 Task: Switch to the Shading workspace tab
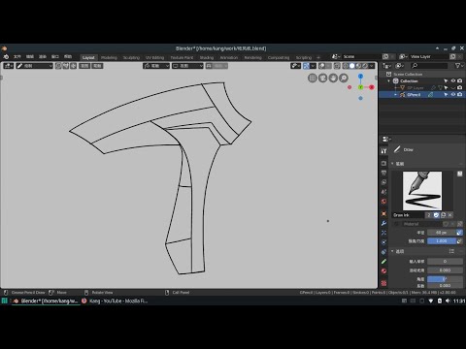(x=207, y=57)
